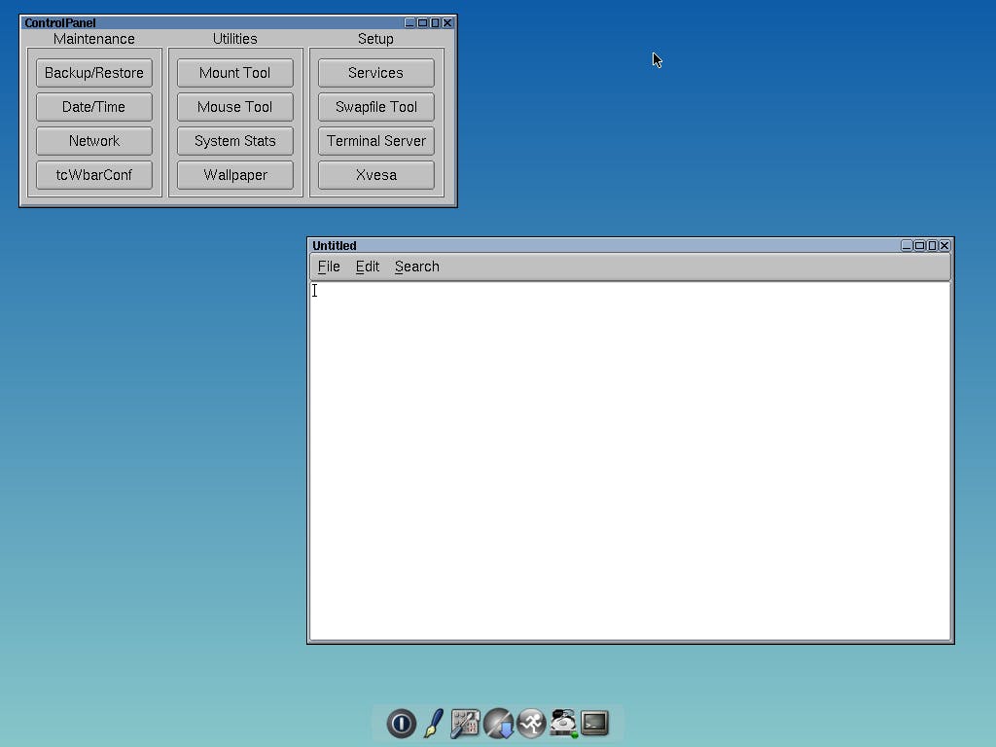Viewport: 996px width, 747px height.
Task: Open Backup/Restore in ControlPanel
Action: [94, 73]
